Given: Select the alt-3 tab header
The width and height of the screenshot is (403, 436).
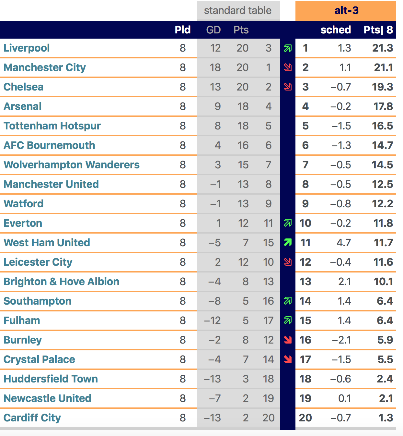Looking at the screenshot, I should click(x=346, y=10).
